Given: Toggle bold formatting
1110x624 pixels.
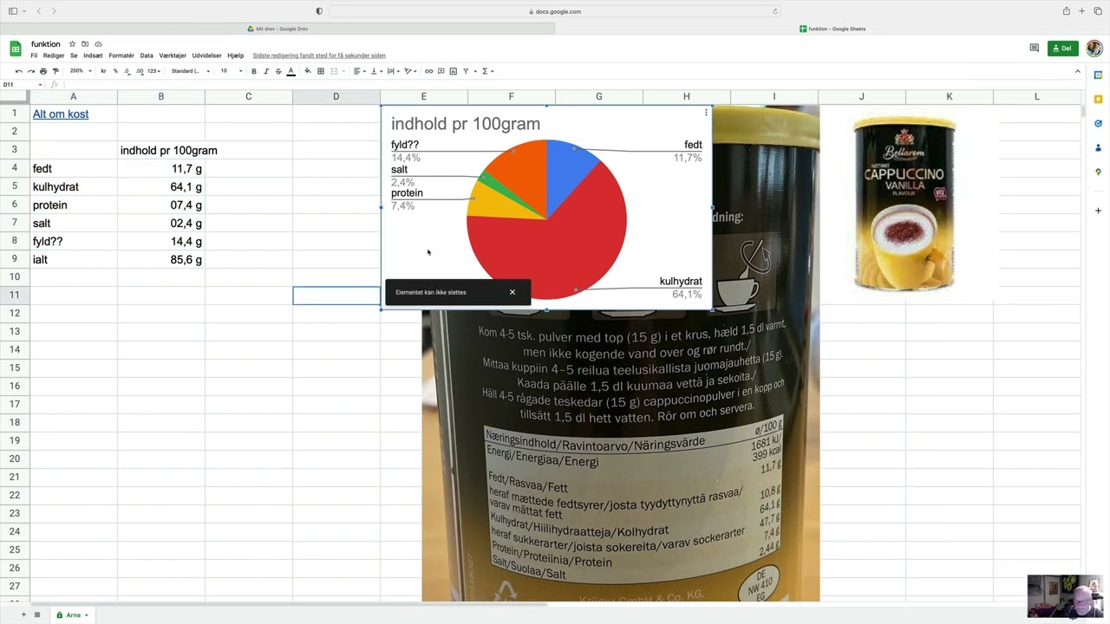Looking at the screenshot, I should coord(254,71).
